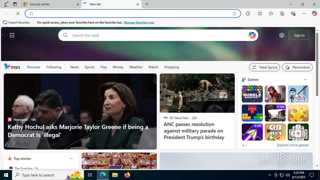Launch the Bubble Shooter game
The height and width of the screenshot is (180, 320).
[x=252, y=94]
